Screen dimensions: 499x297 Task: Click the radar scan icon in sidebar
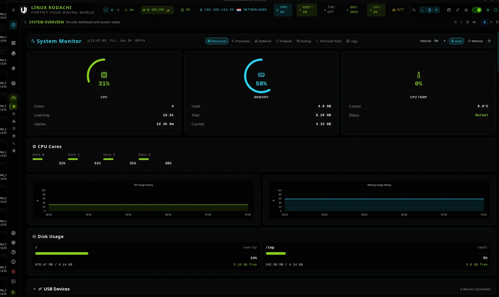tap(13, 53)
